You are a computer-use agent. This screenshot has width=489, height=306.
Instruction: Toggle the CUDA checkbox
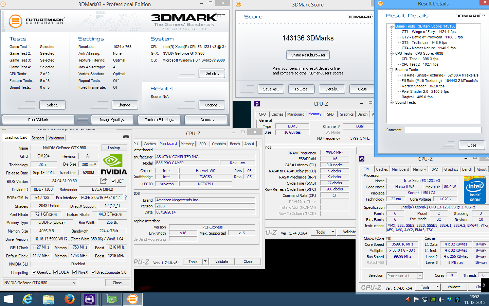[55, 272]
